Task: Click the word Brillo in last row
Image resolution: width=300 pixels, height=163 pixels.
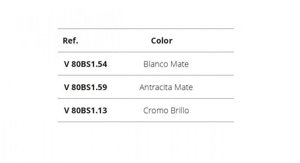Action: (x=180, y=110)
